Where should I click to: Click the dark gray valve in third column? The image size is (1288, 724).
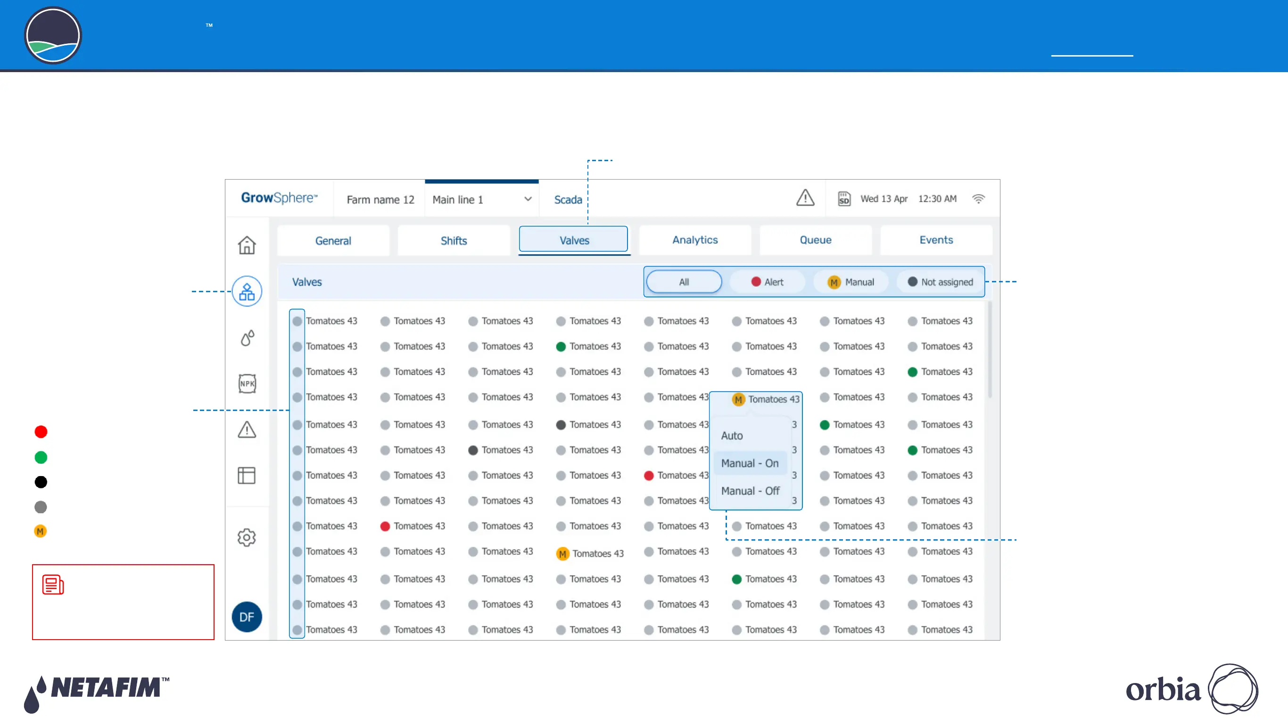click(x=473, y=450)
